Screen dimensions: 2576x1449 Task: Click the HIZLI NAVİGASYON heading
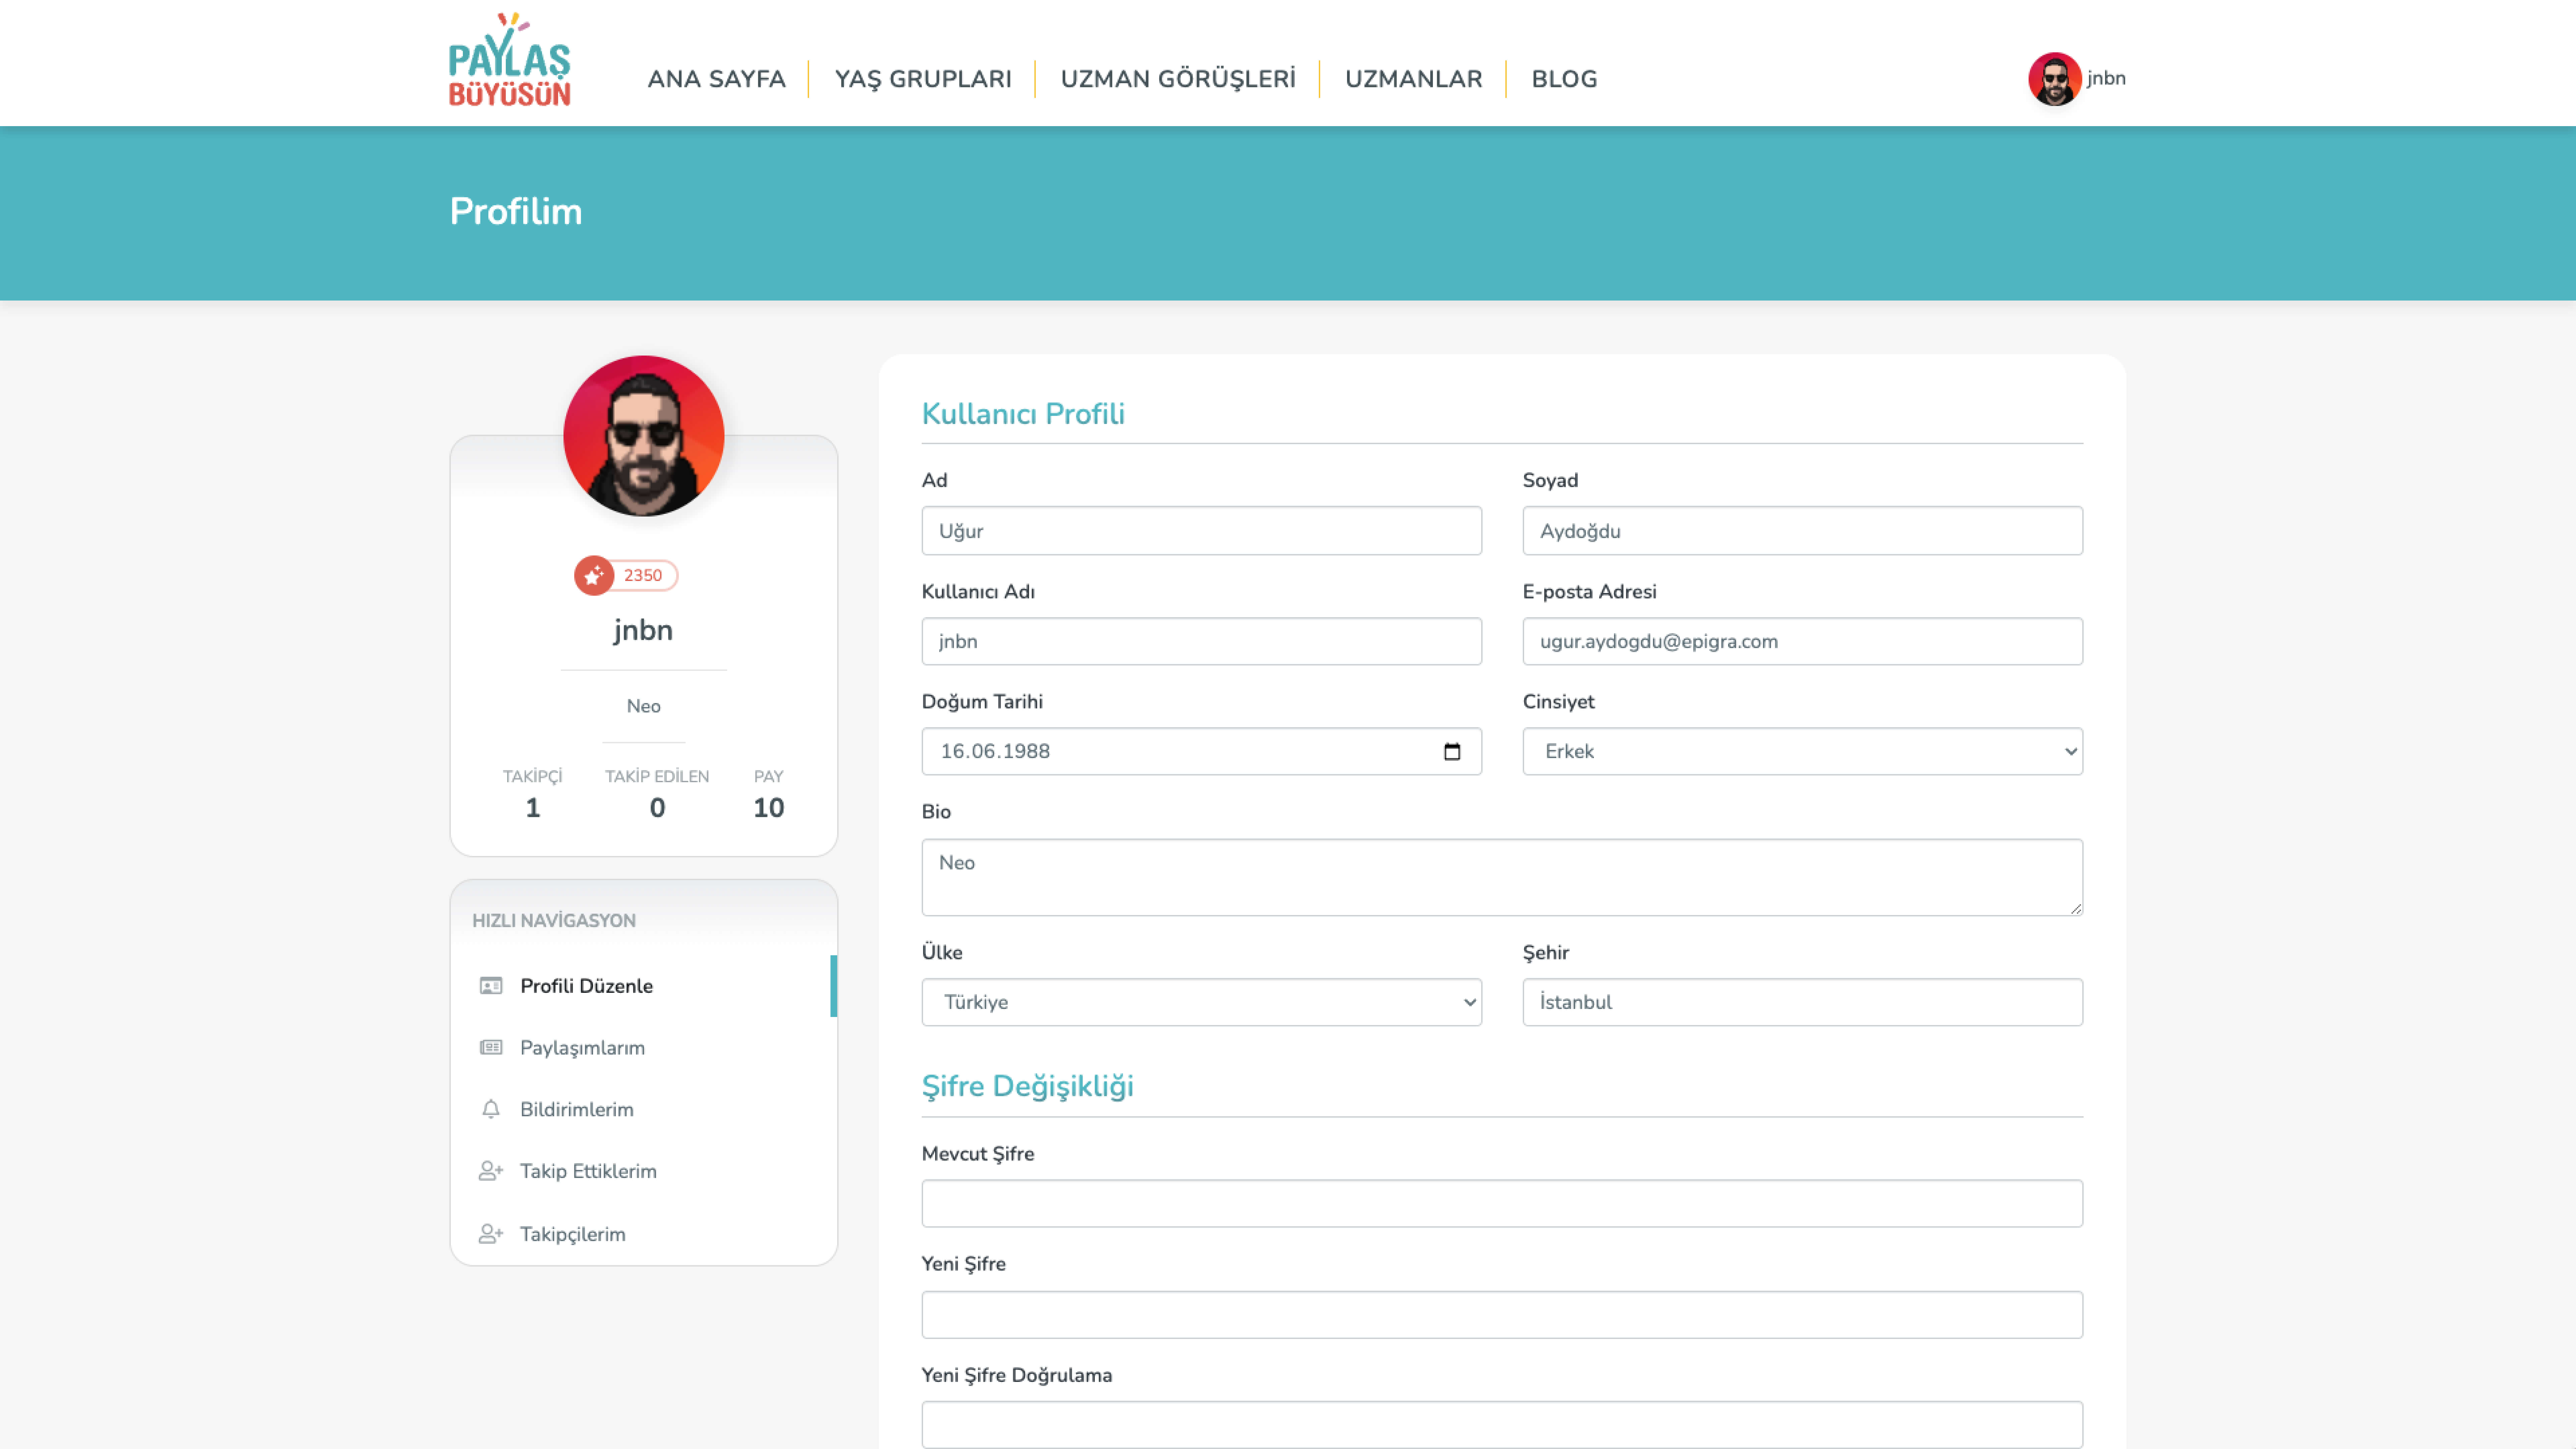tap(554, 921)
